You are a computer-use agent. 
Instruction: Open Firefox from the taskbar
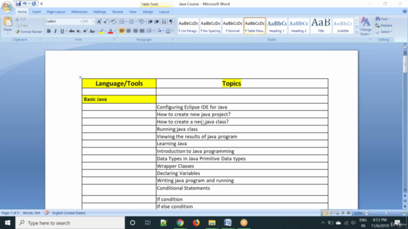point(196,223)
